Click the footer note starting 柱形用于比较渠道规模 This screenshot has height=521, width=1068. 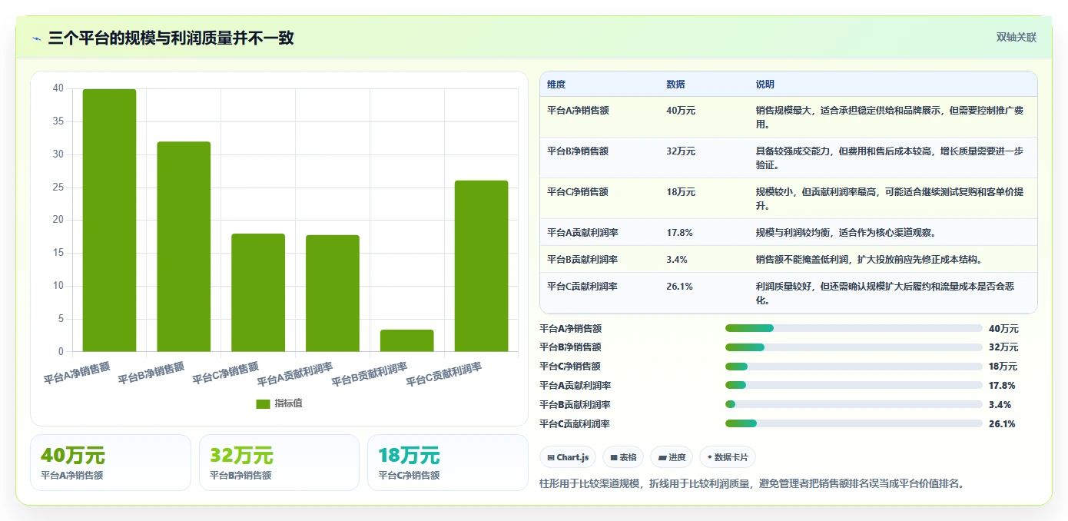coord(752,483)
